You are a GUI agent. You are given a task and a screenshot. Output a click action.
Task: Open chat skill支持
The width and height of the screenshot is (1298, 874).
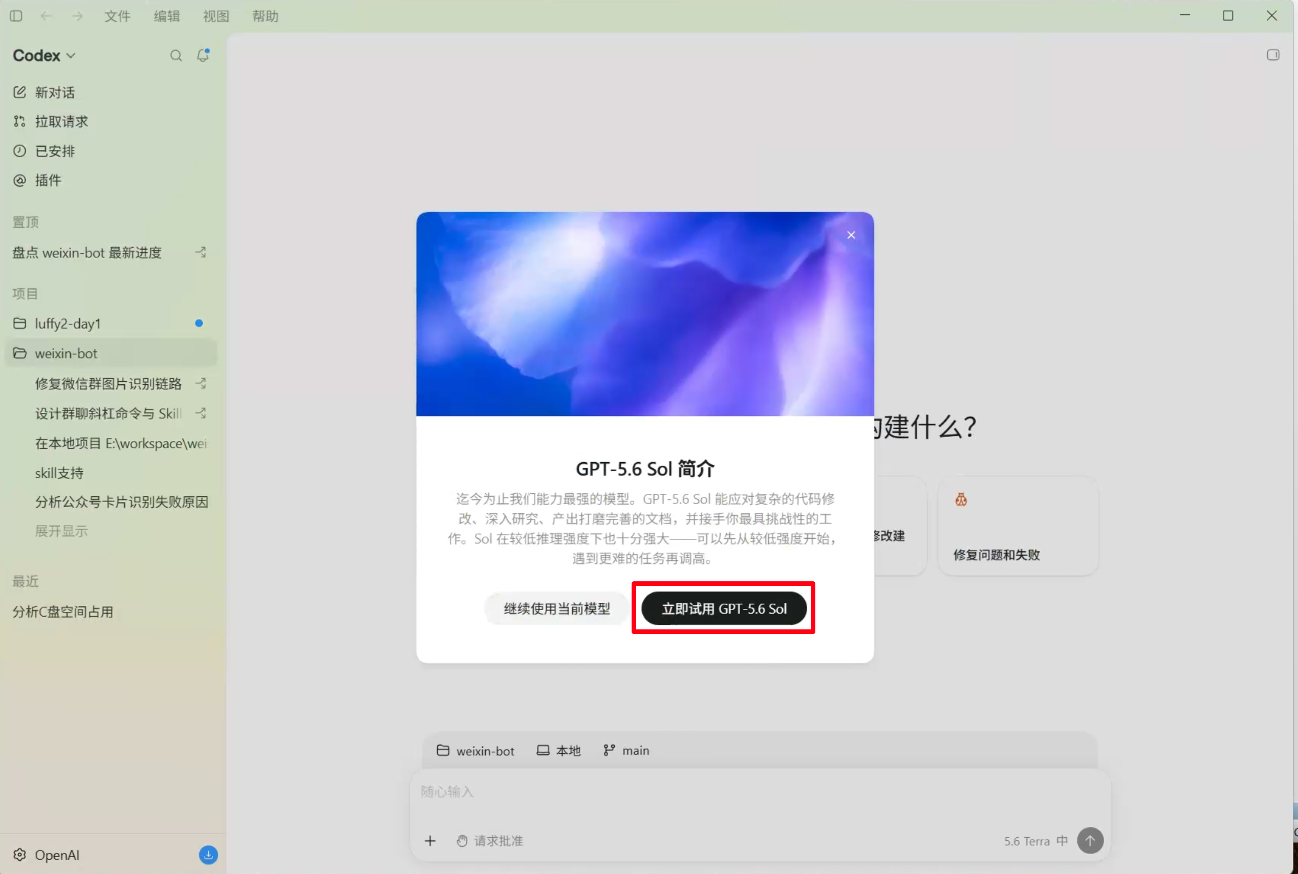click(x=59, y=473)
